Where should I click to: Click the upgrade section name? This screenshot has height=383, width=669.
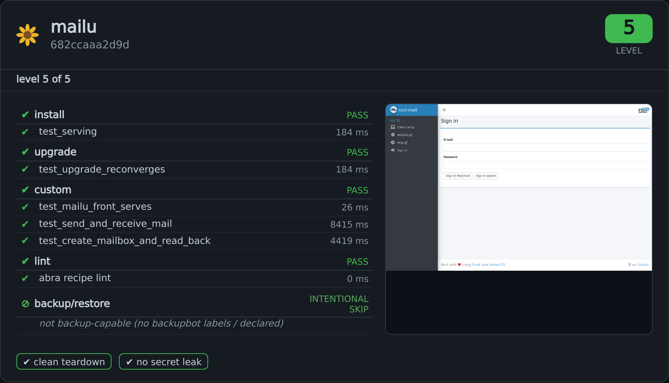click(x=55, y=152)
